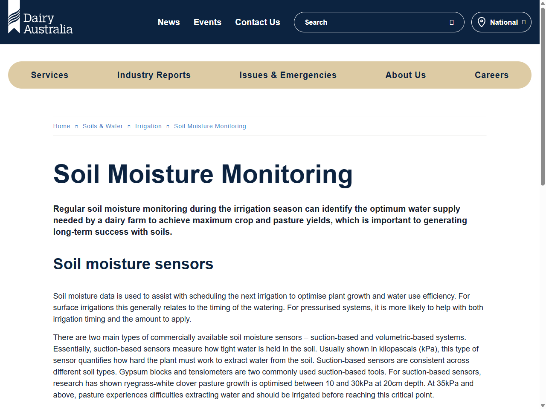Go to Irrigation from the breadcrumb
Image resolution: width=546 pixels, height=409 pixels.
point(148,126)
